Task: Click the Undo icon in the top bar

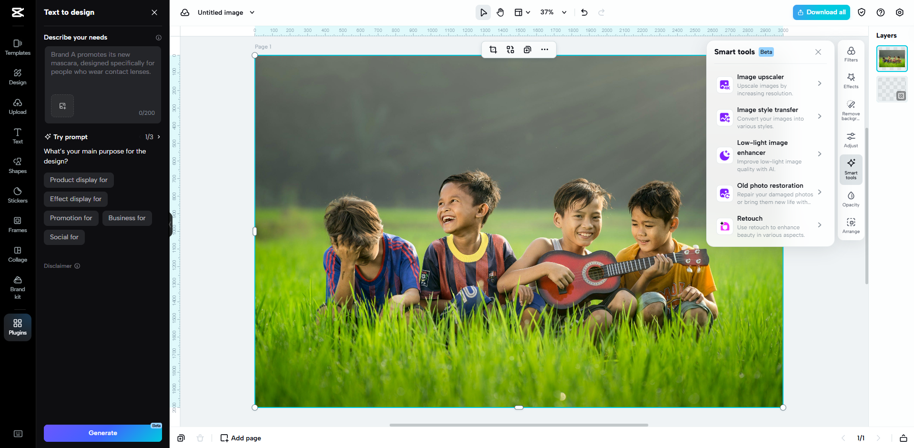Action: [x=584, y=12]
